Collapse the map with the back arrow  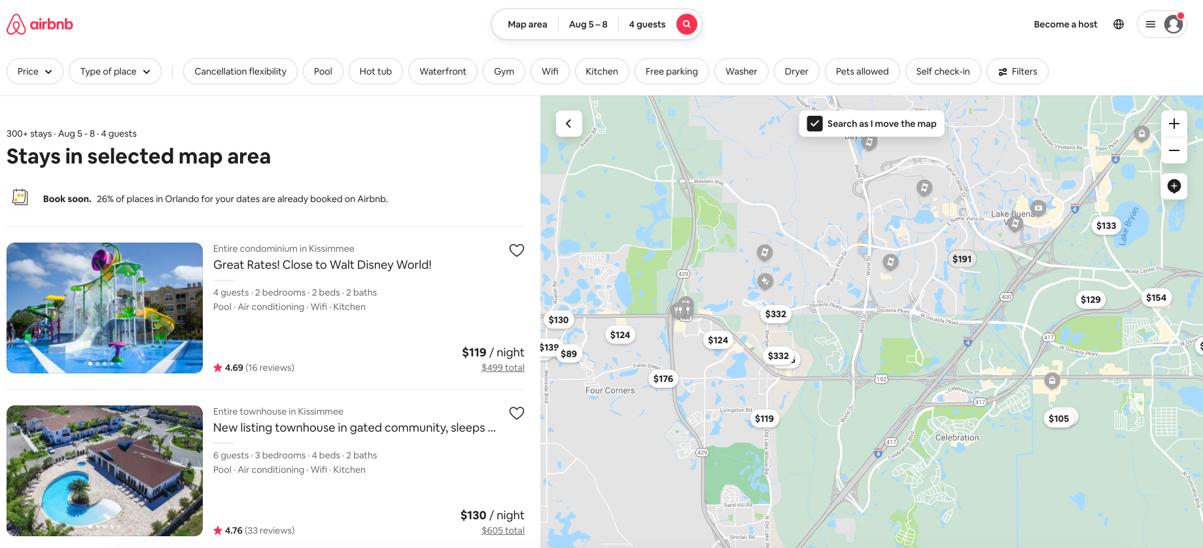coord(568,124)
